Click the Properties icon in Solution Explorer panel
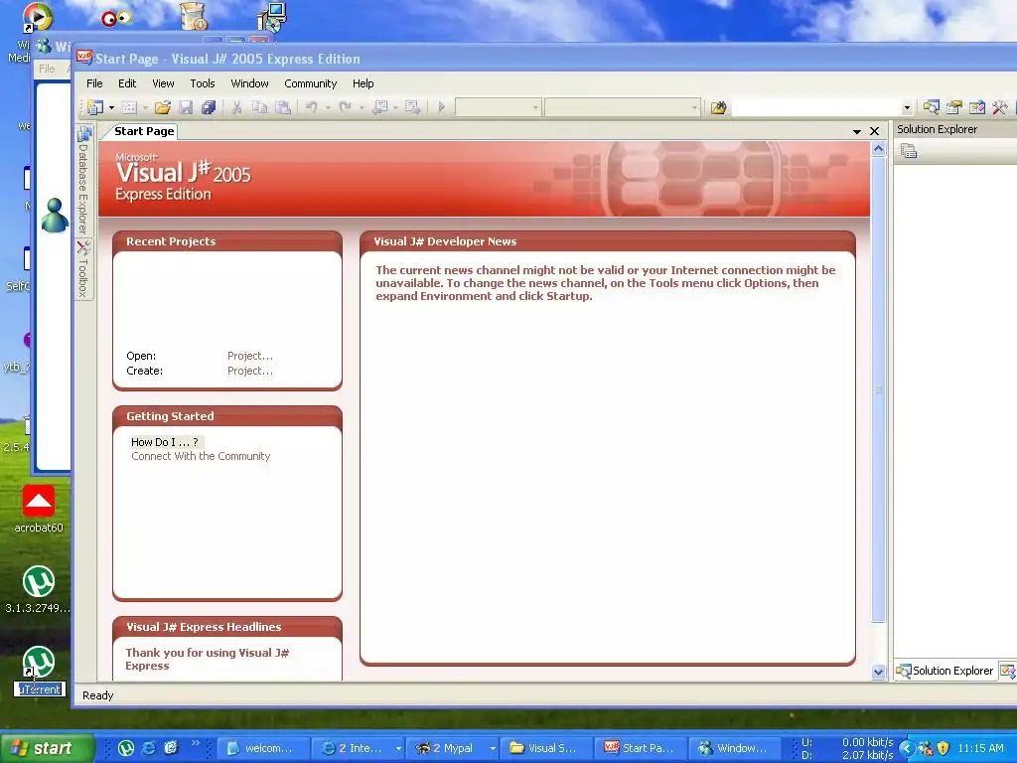Viewport: 1017px width, 763px height. 909,151
